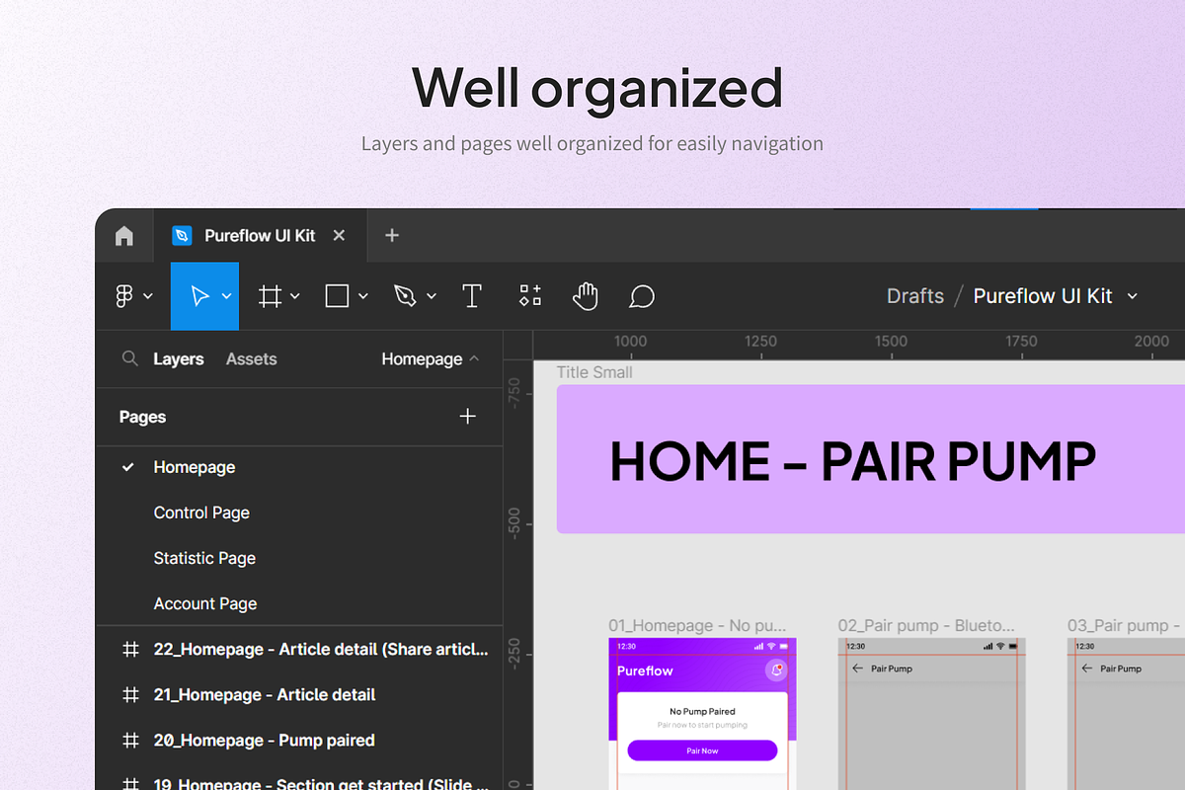This screenshot has width=1185, height=790.
Task: Open the Figma main menu logo
Action: [x=124, y=296]
